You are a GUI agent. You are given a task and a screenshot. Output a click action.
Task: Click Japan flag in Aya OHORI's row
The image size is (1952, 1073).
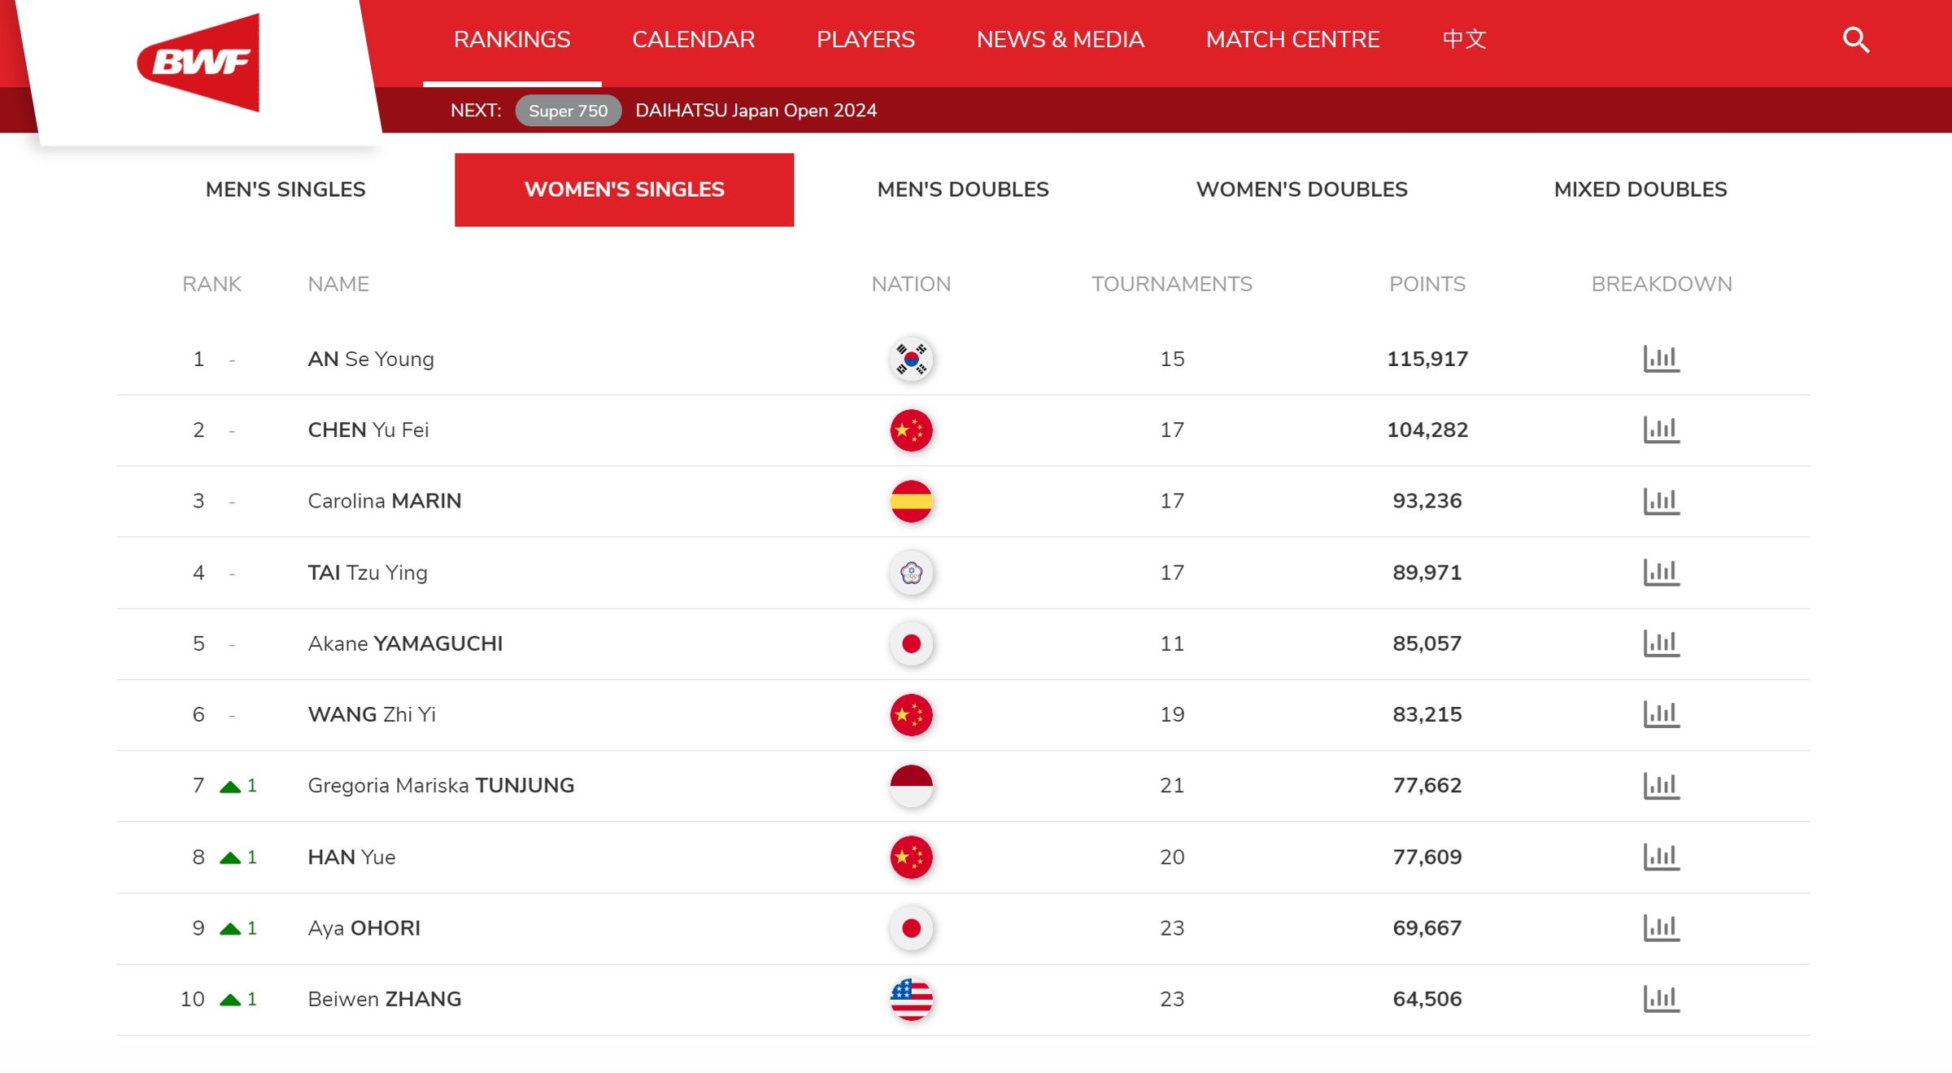coord(911,927)
